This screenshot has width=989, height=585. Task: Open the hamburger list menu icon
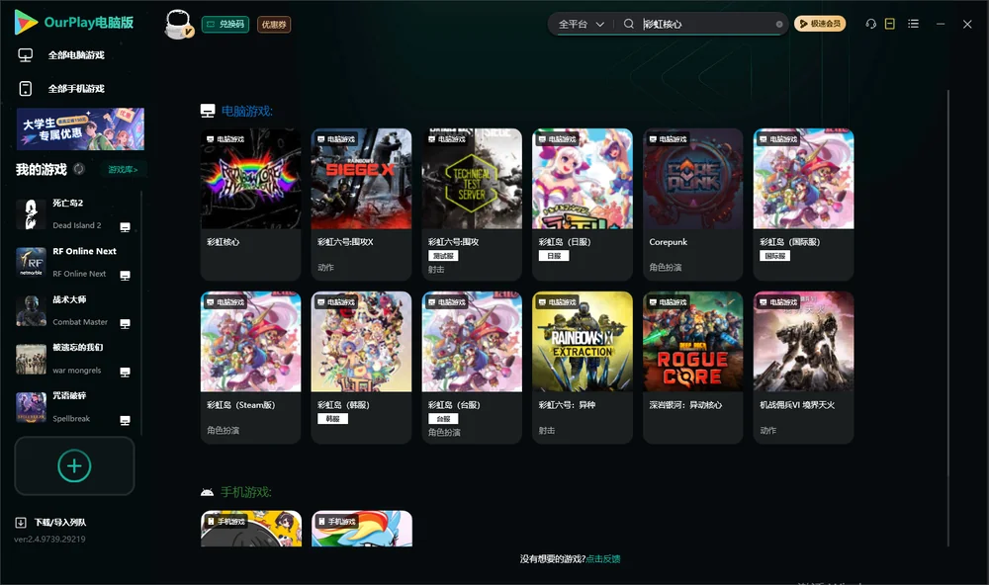913,24
